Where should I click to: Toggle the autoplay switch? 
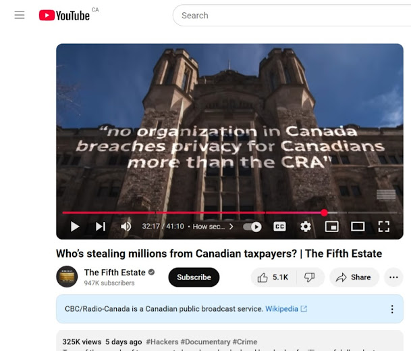coord(252,227)
